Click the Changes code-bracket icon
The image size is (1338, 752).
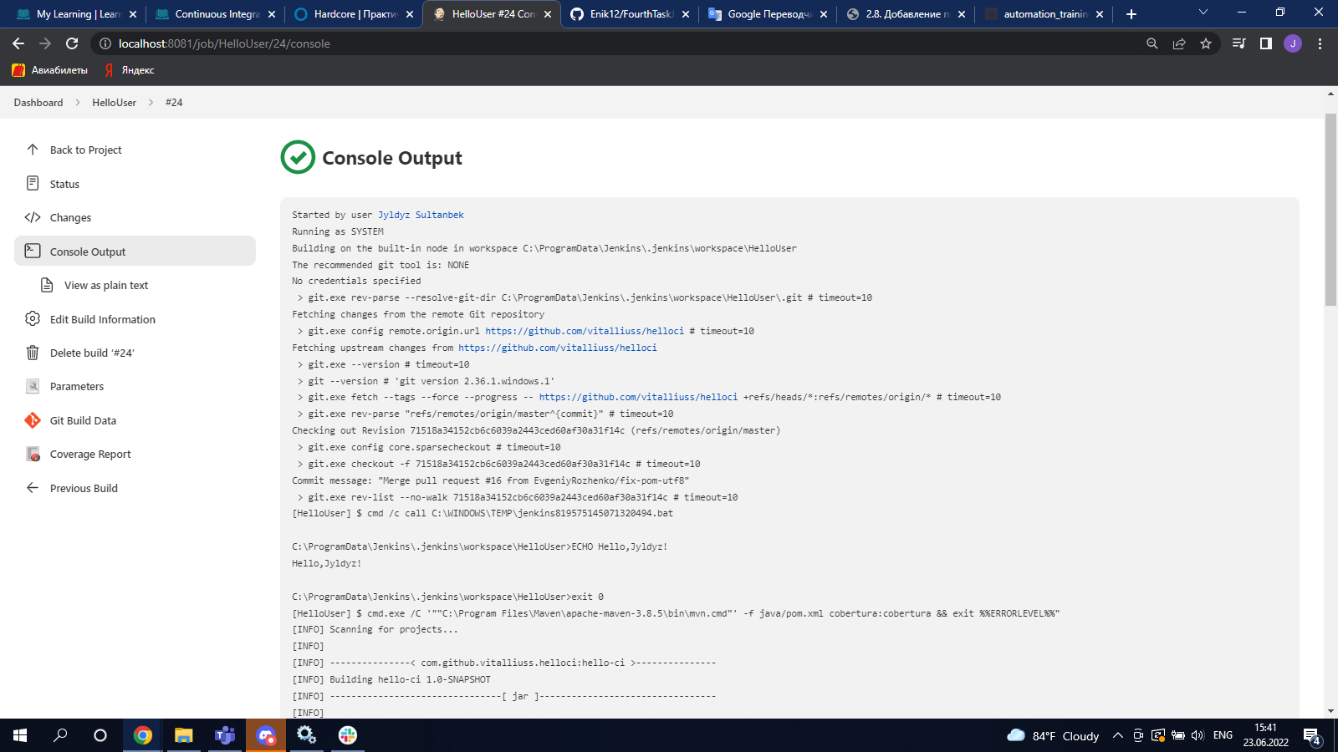click(33, 217)
